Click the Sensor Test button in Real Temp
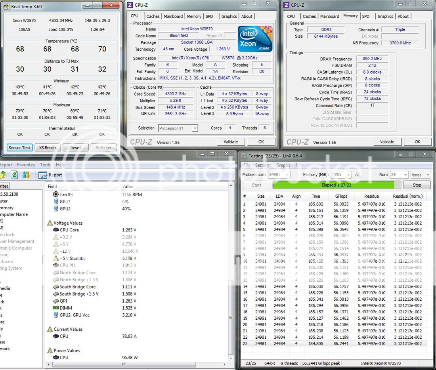Image resolution: width=436 pixels, height=370 pixels. (19, 148)
